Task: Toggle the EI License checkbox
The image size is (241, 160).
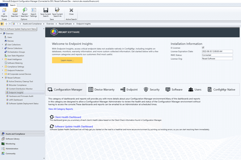Action: [x=203, y=48]
